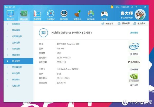
Task: Click the 2 GB memory value
Action: [x=59, y=74]
